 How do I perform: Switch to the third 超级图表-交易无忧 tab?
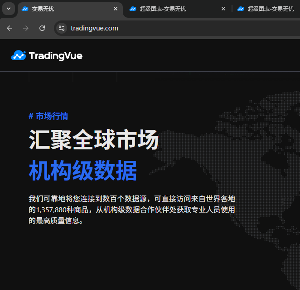267,9
